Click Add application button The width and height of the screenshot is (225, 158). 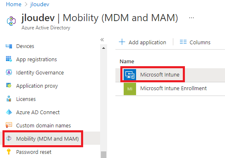tap(142, 42)
